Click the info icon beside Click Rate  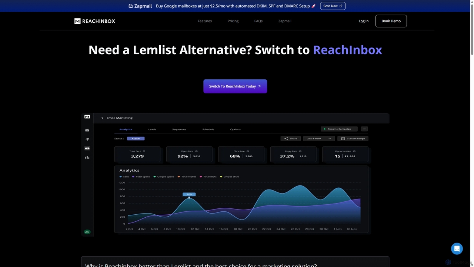click(248, 151)
